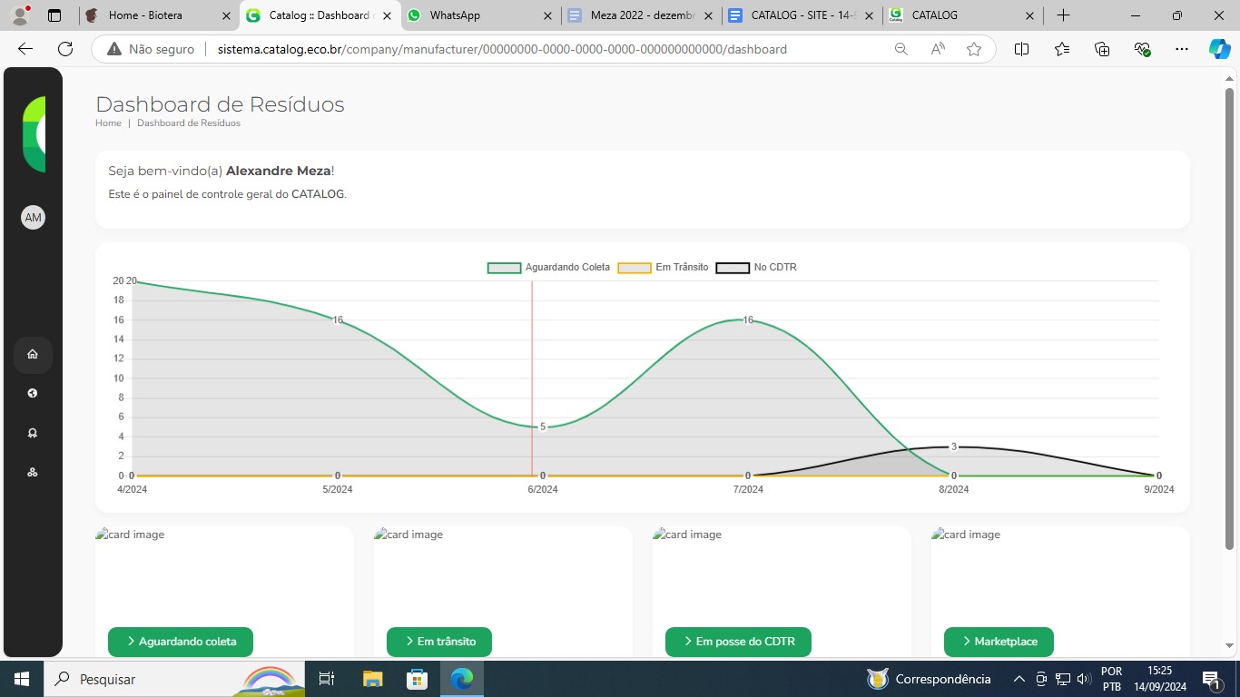Open Microsoft Store from the taskbar
This screenshot has width=1240, height=697.
pos(417,679)
